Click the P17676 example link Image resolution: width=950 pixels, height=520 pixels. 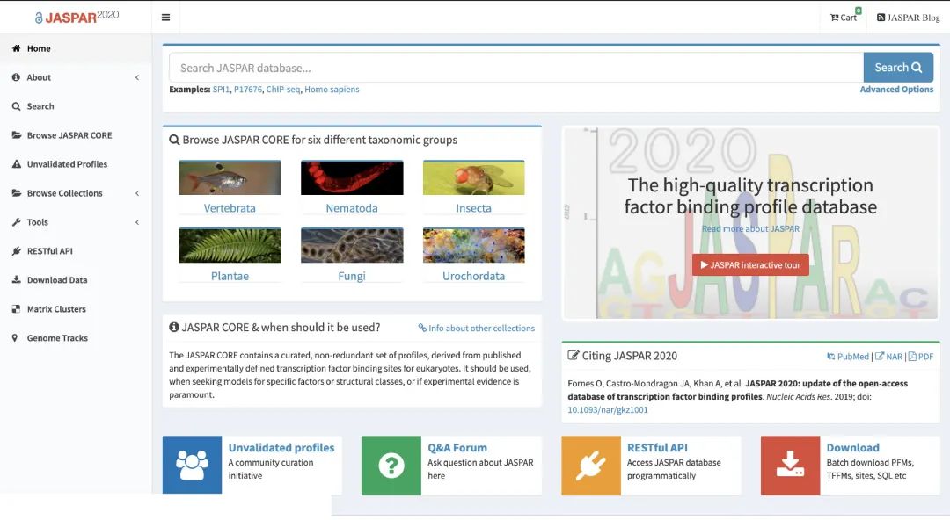pyautogui.click(x=248, y=89)
